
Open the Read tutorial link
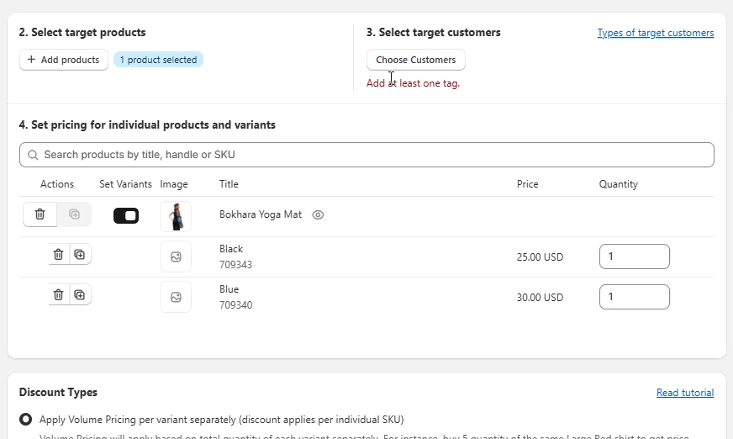[685, 393]
